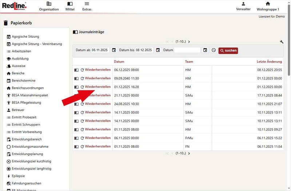Image resolution: width=291 pixels, height=191 pixels.
Task: Restore the 01.12.2025 16:28 journal entry
Action: click(97, 87)
